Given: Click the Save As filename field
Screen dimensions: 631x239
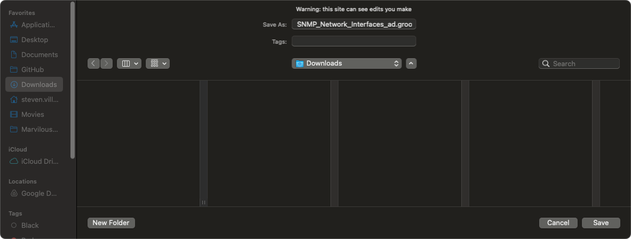Looking at the screenshot, I should coord(354,24).
